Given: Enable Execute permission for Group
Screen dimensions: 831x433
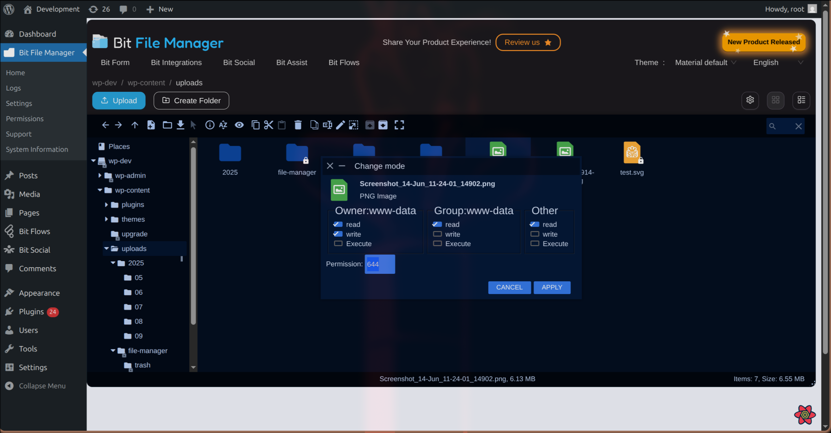Looking at the screenshot, I should [437, 243].
